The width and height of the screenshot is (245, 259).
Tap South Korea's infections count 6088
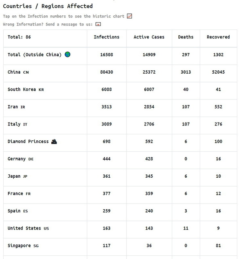tap(107, 89)
